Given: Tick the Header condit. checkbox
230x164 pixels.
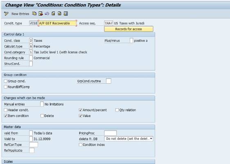Looking at the screenshot, I should tap(6, 110).
